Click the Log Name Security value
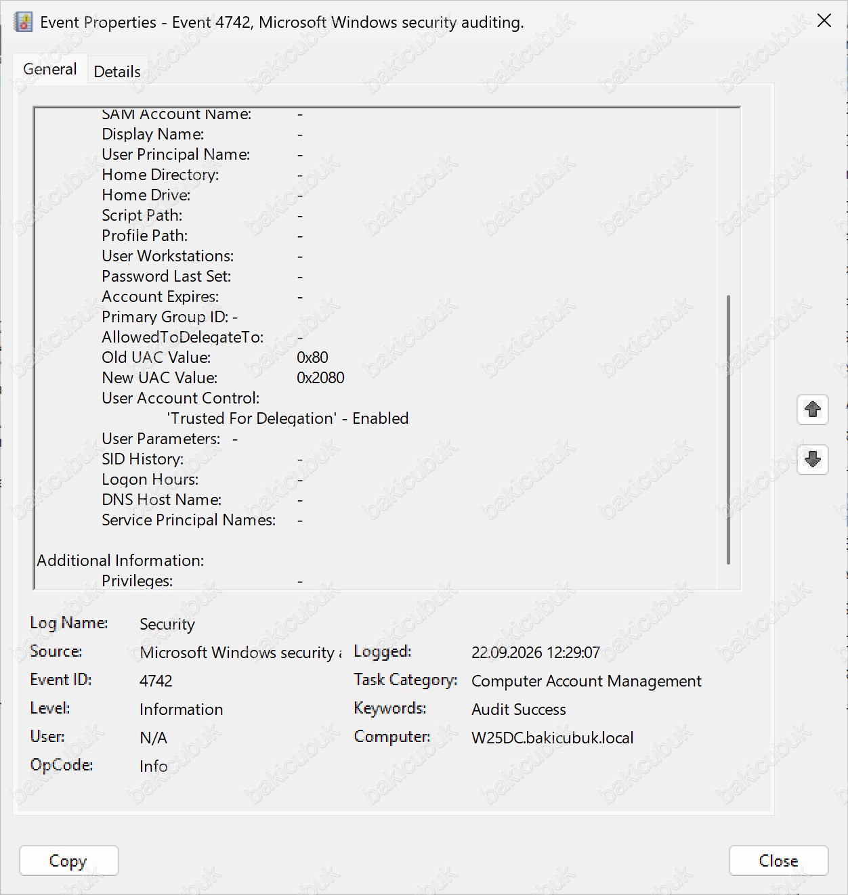This screenshot has width=848, height=895. [x=167, y=624]
